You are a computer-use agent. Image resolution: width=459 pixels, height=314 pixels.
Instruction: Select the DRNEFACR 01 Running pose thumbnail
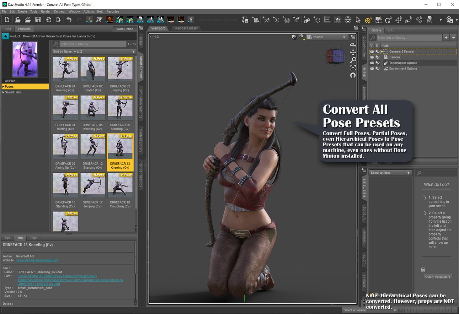click(65, 68)
